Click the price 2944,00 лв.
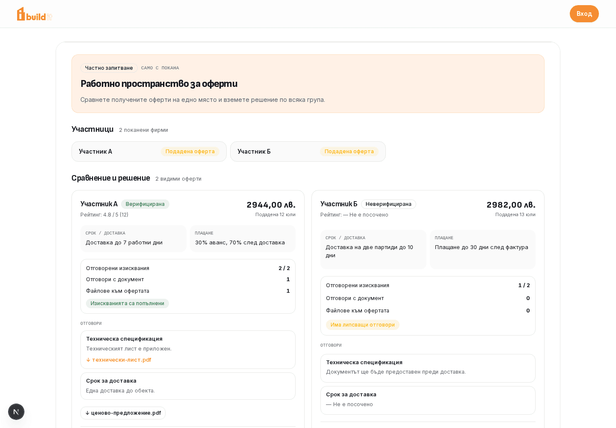Image resolution: width=616 pixels, height=428 pixels. click(x=271, y=205)
